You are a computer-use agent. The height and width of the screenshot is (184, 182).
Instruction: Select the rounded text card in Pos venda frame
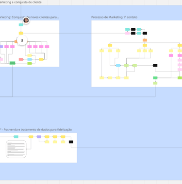tap(16, 149)
